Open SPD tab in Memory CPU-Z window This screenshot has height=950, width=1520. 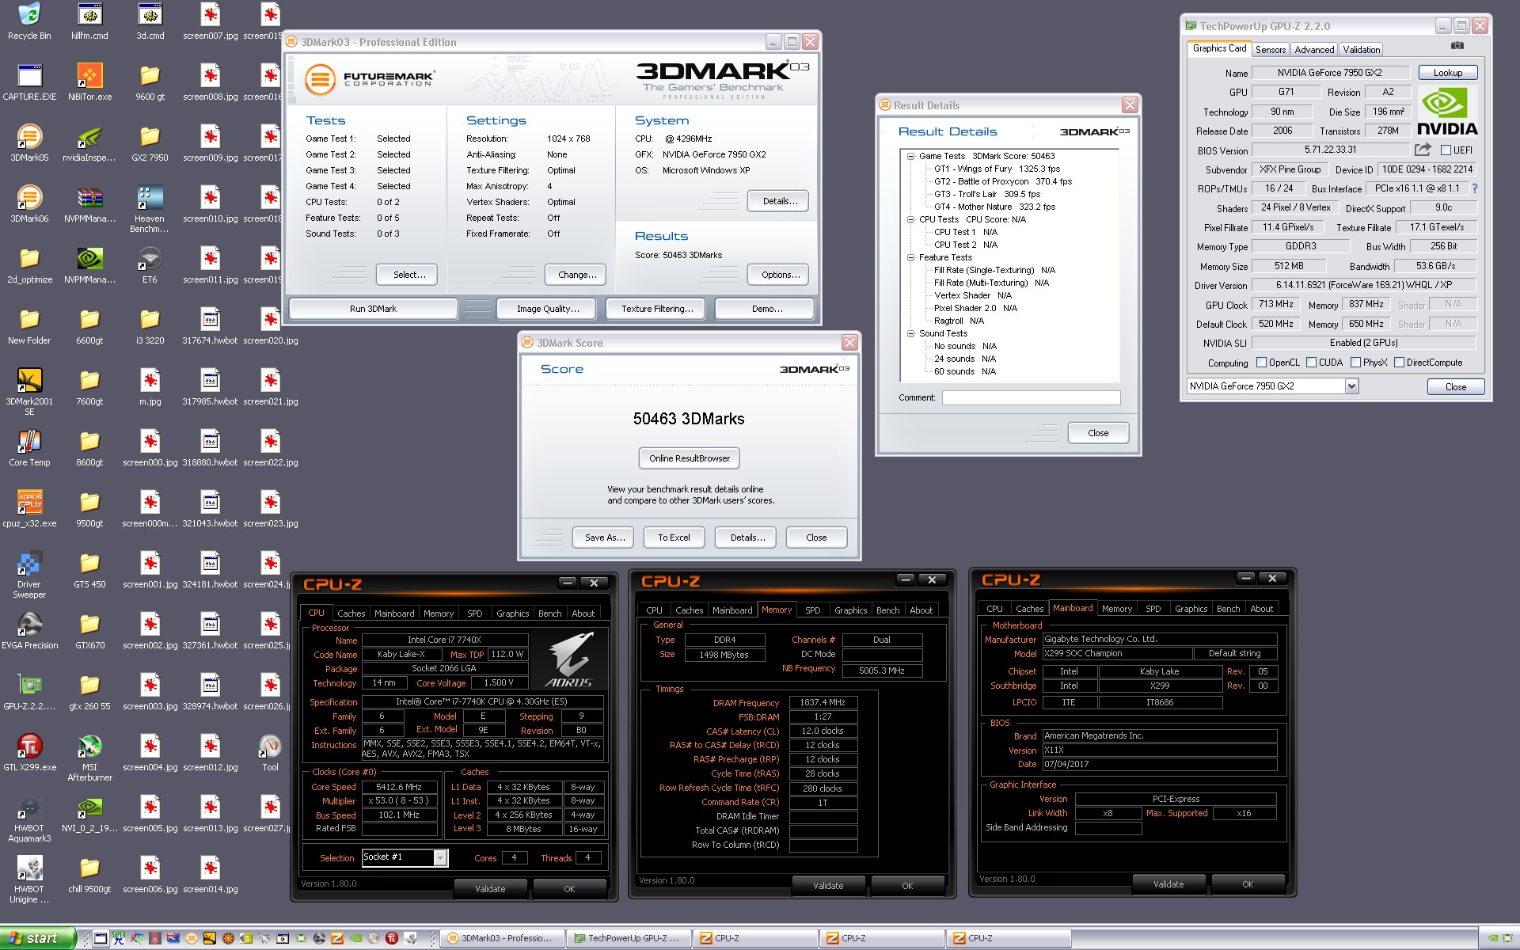click(x=812, y=610)
